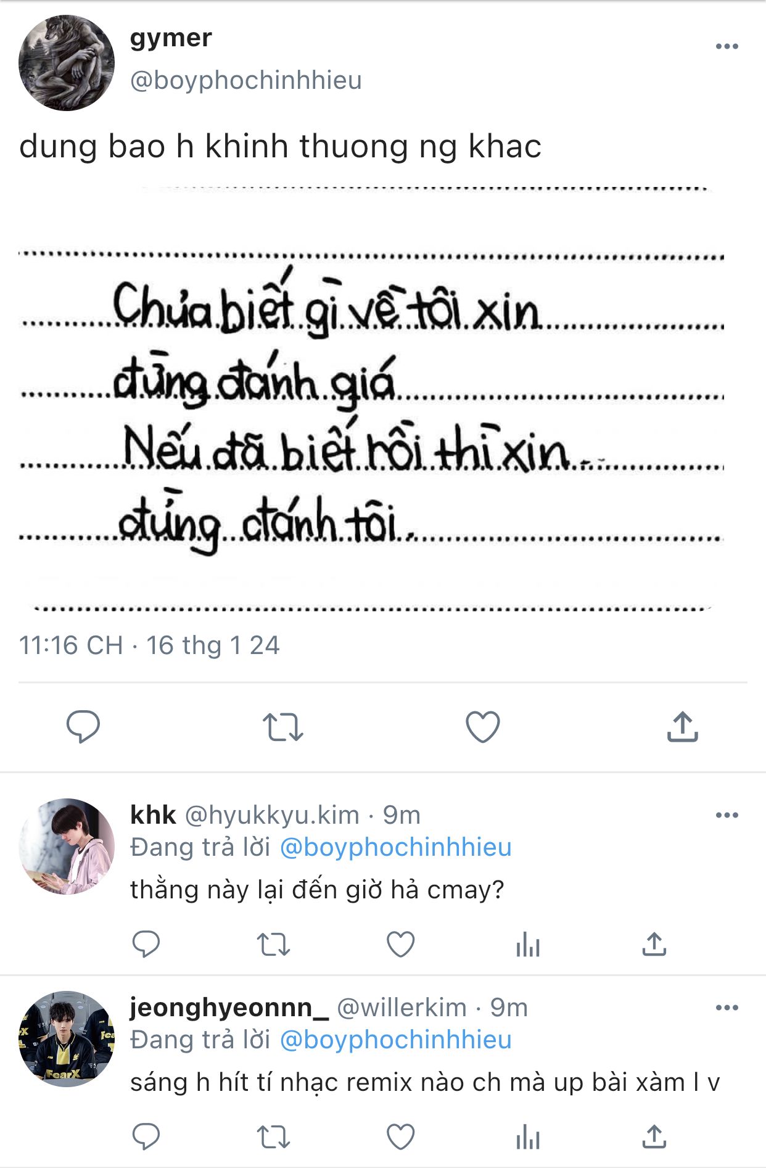
Task: Reply to gymer's main tweet
Action: click(x=83, y=726)
